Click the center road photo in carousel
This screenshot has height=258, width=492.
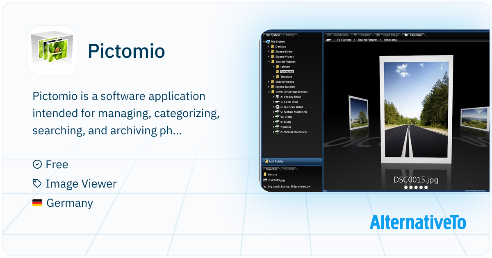415,111
